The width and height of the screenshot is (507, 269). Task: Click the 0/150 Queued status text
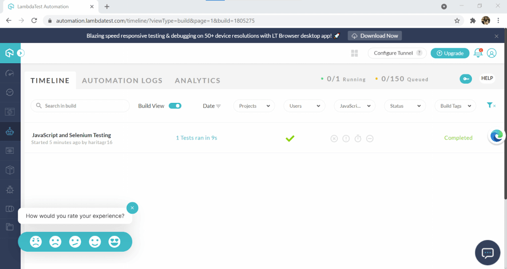click(402, 79)
